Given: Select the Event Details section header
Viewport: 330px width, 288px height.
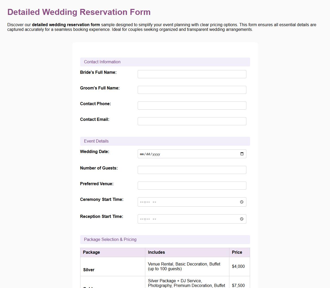Looking at the screenshot, I should [x=96, y=141].
